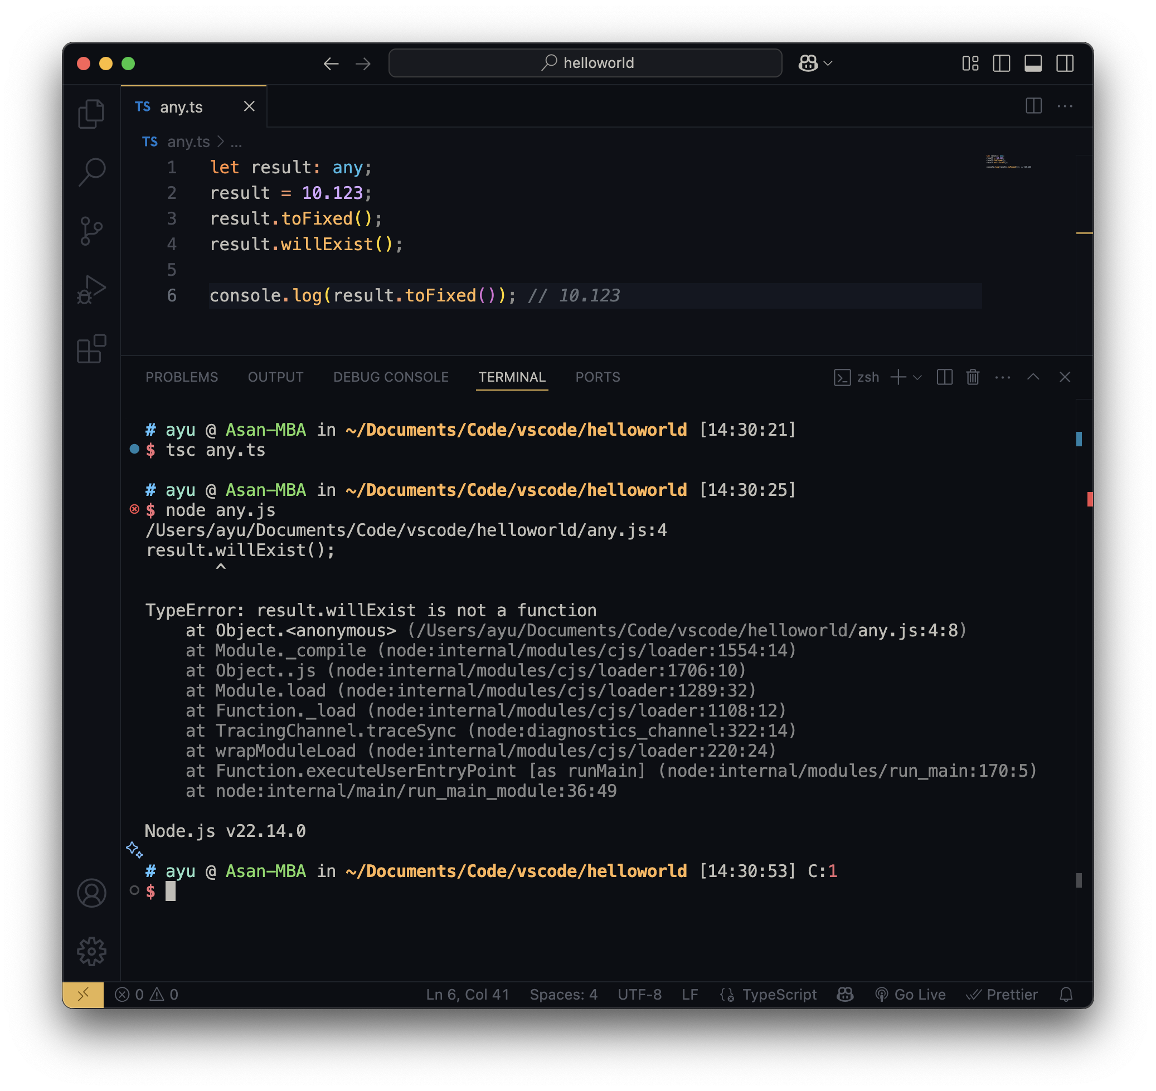The width and height of the screenshot is (1156, 1091).
Task: Click Go Live in the status bar
Action: coord(911,995)
